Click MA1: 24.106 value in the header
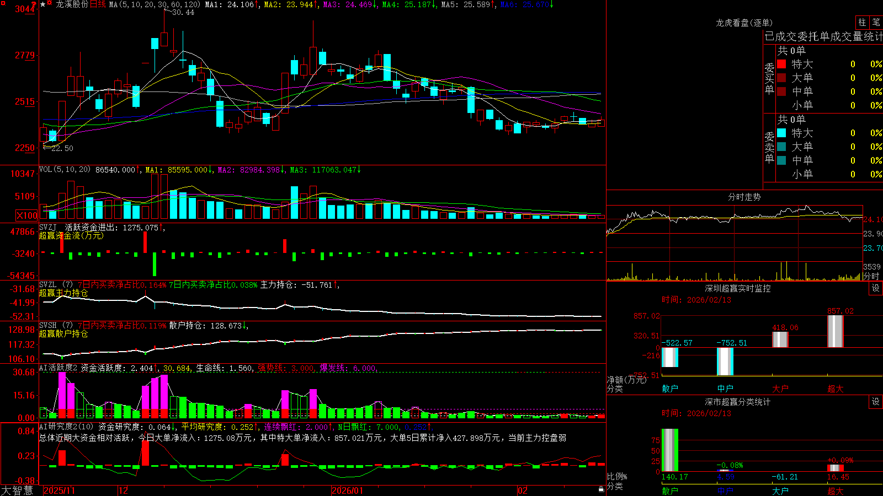Screen dimensions: 883x496 (x=230, y=4)
